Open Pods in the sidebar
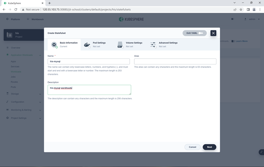 point(13,87)
